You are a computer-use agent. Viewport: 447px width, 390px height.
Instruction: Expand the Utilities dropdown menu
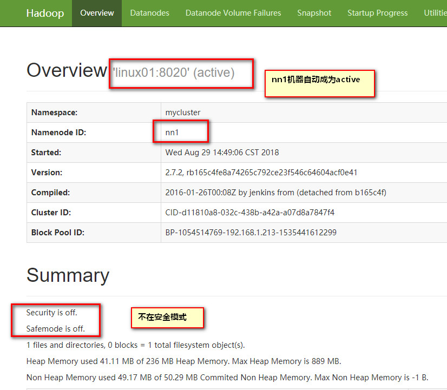click(x=435, y=13)
